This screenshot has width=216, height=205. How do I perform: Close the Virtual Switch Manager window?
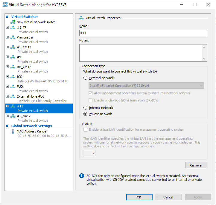(x=209, y=4)
